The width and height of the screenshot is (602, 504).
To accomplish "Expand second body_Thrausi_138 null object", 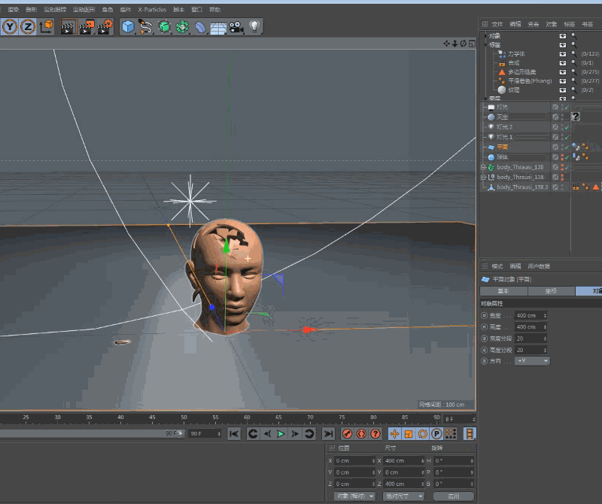I will coord(484,178).
